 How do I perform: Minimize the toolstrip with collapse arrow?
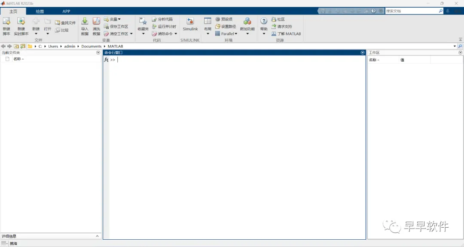[460, 40]
